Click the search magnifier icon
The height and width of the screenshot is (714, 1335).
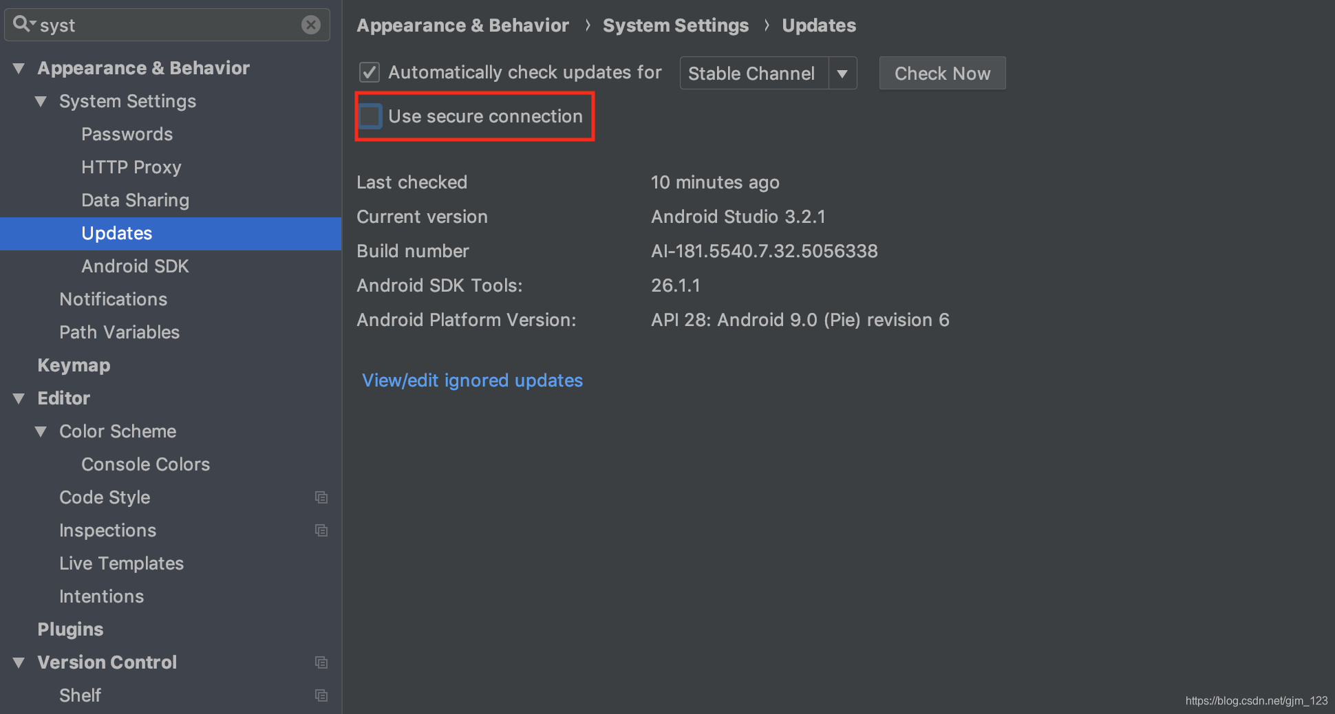click(x=23, y=24)
